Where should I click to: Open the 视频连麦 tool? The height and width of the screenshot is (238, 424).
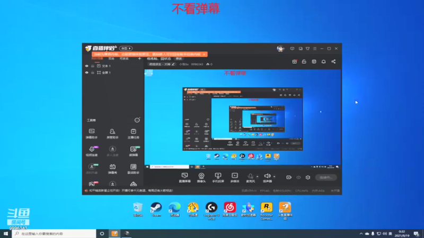click(x=92, y=151)
